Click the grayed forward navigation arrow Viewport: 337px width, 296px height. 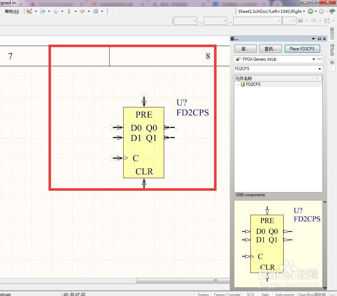(x=321, y=11)
